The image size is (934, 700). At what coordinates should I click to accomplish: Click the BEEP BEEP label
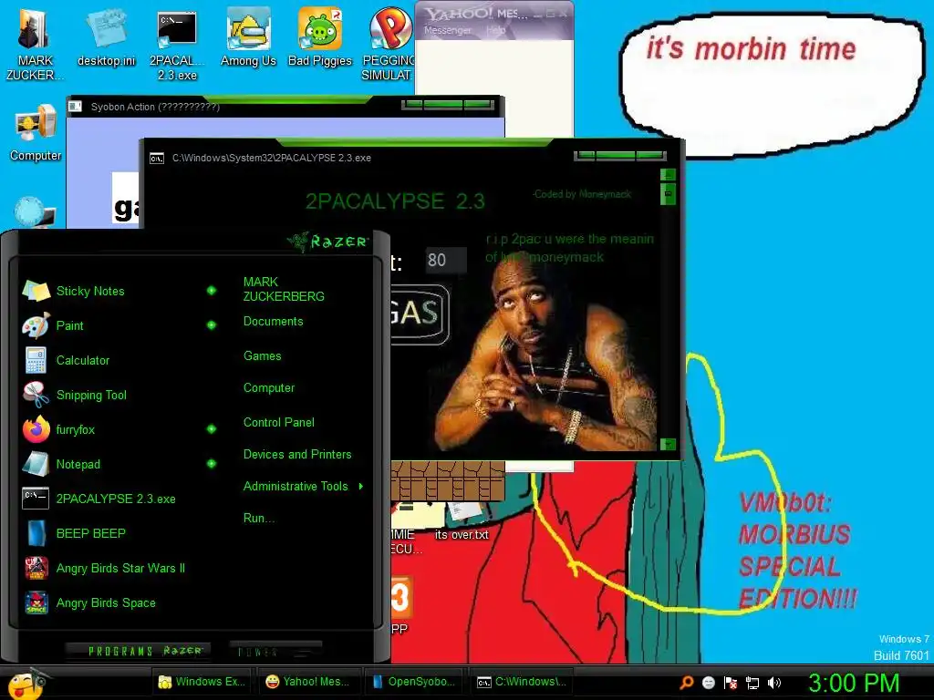(x=90, y=533)
